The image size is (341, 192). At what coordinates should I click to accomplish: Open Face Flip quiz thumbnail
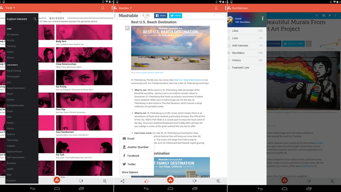(x=84, y=100)
